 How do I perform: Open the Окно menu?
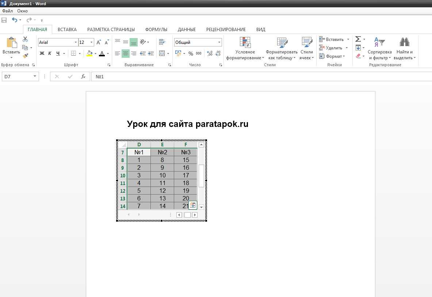pos(22,11)
